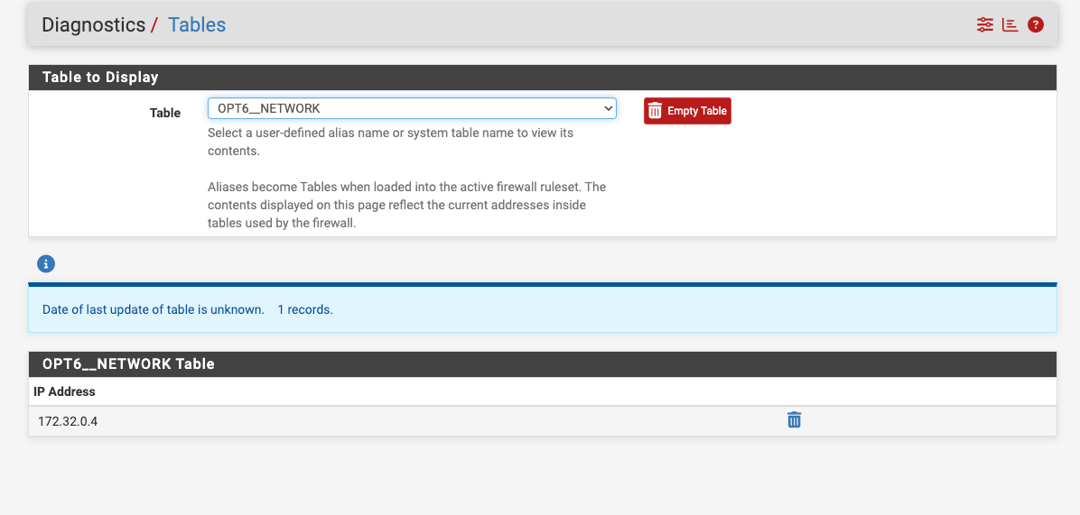1080x515 pixels.
Task: Click the trash icon inside Empty Table button
Action: coord(656,111)
